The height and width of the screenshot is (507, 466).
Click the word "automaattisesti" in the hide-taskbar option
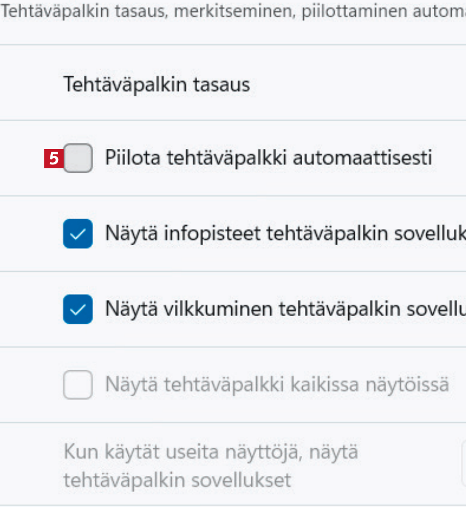362,158
